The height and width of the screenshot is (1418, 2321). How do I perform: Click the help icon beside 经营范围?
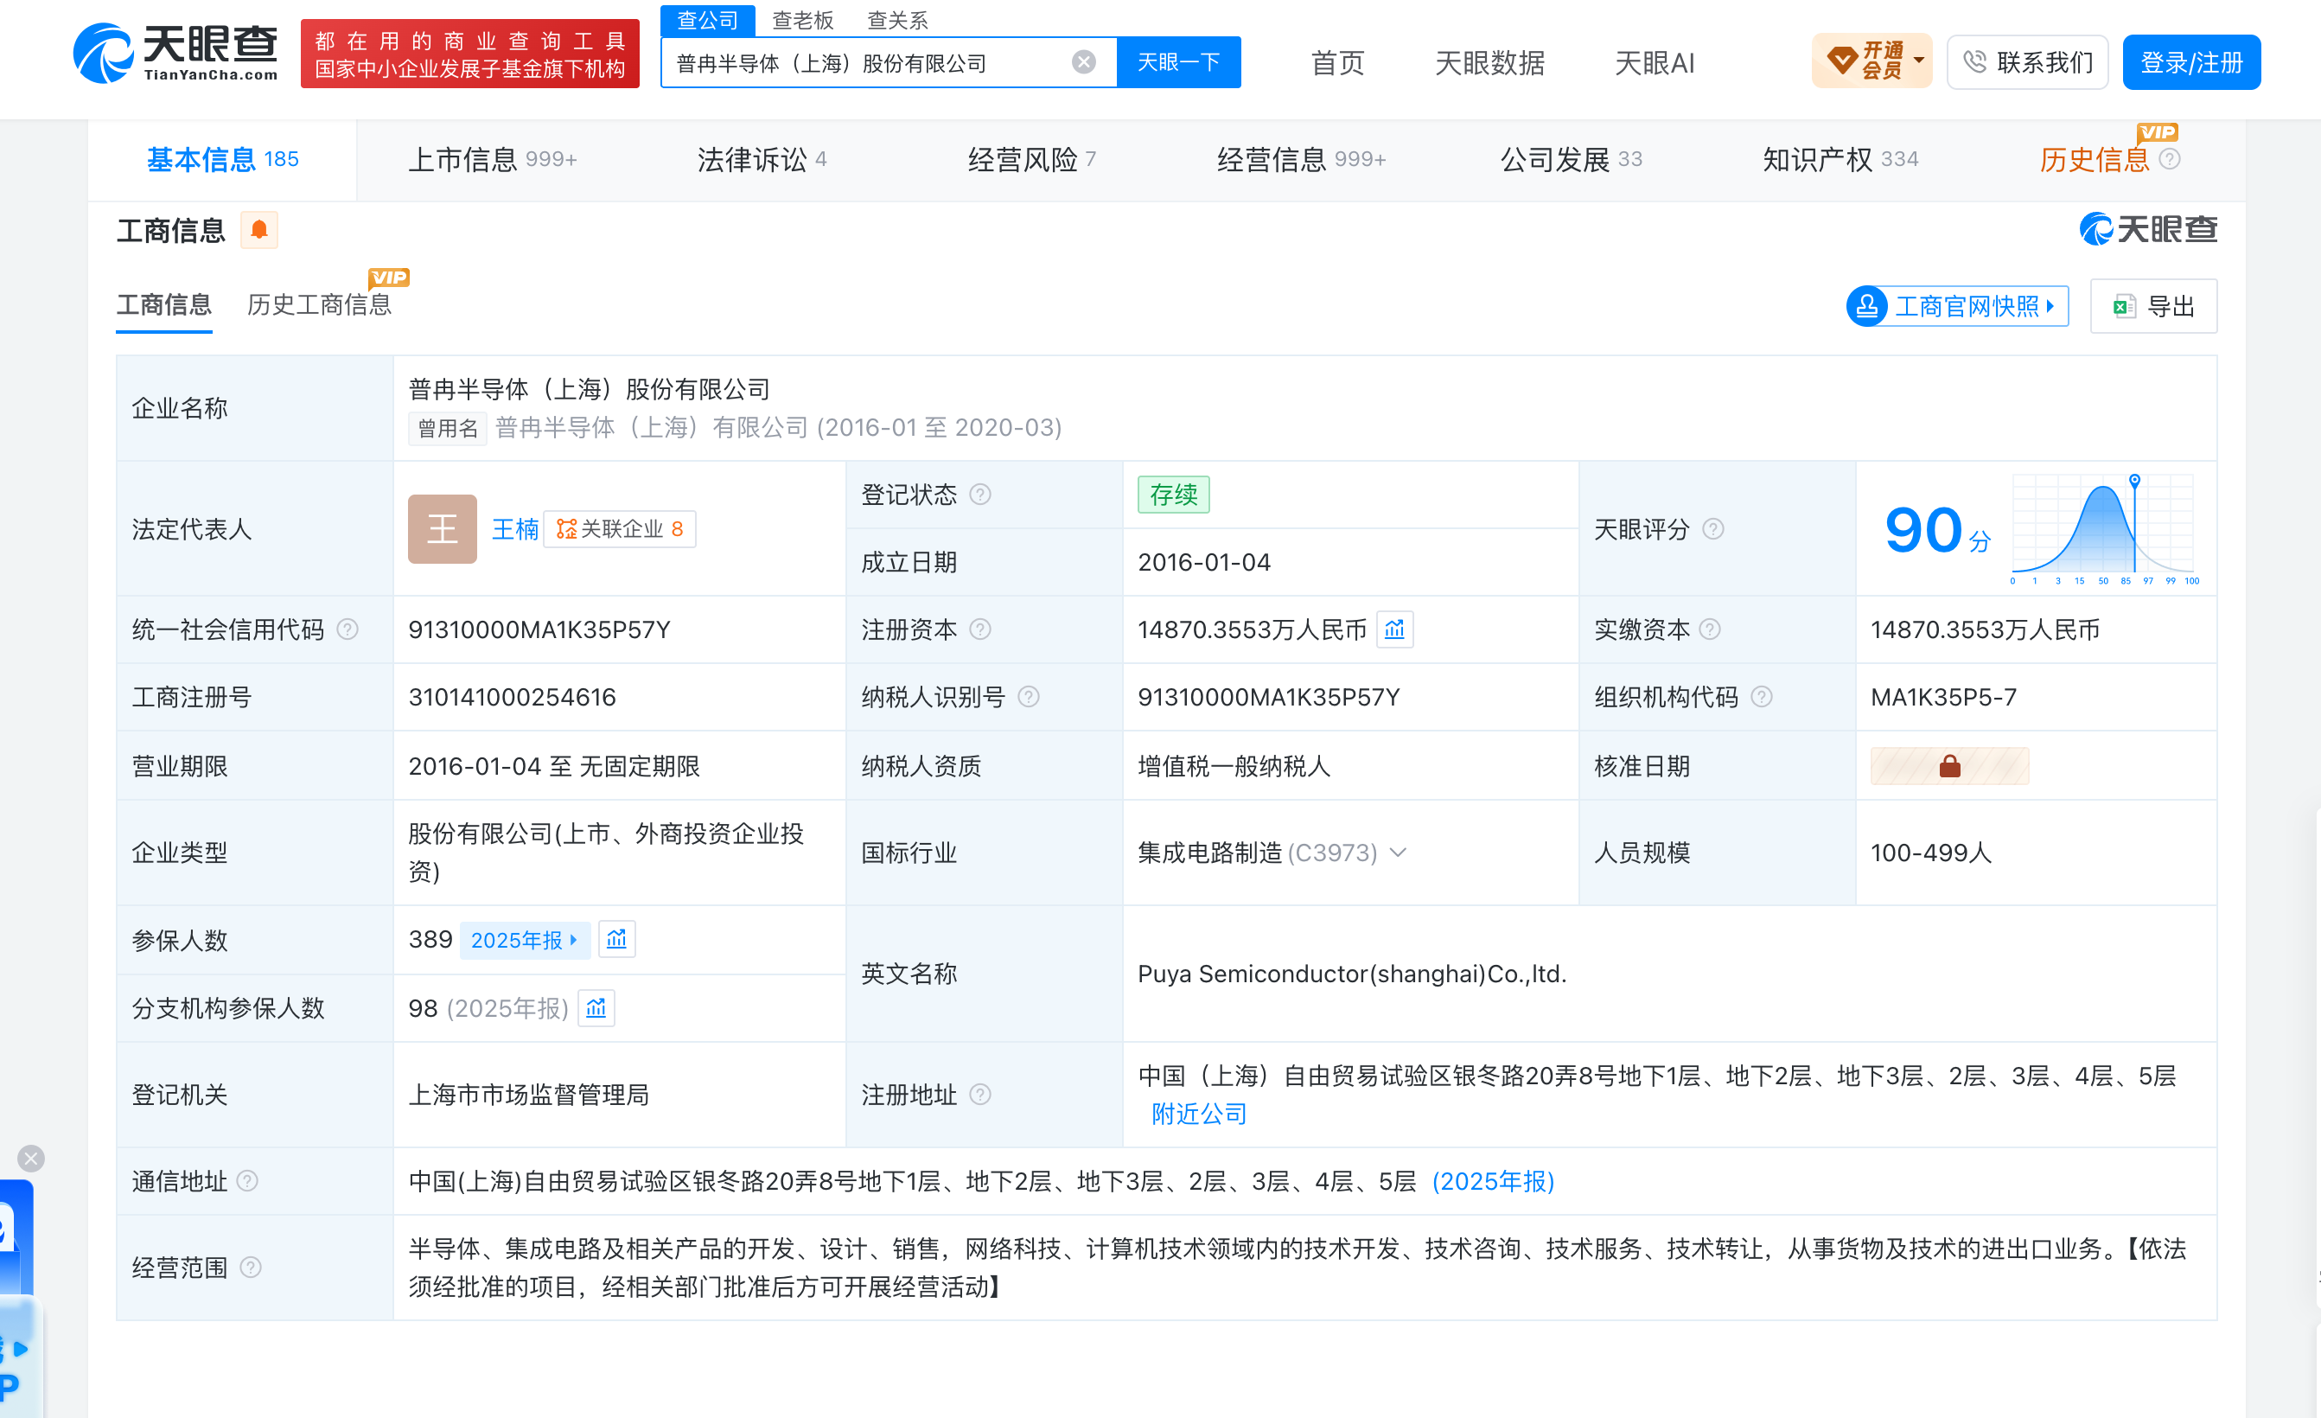point(251,1268)
